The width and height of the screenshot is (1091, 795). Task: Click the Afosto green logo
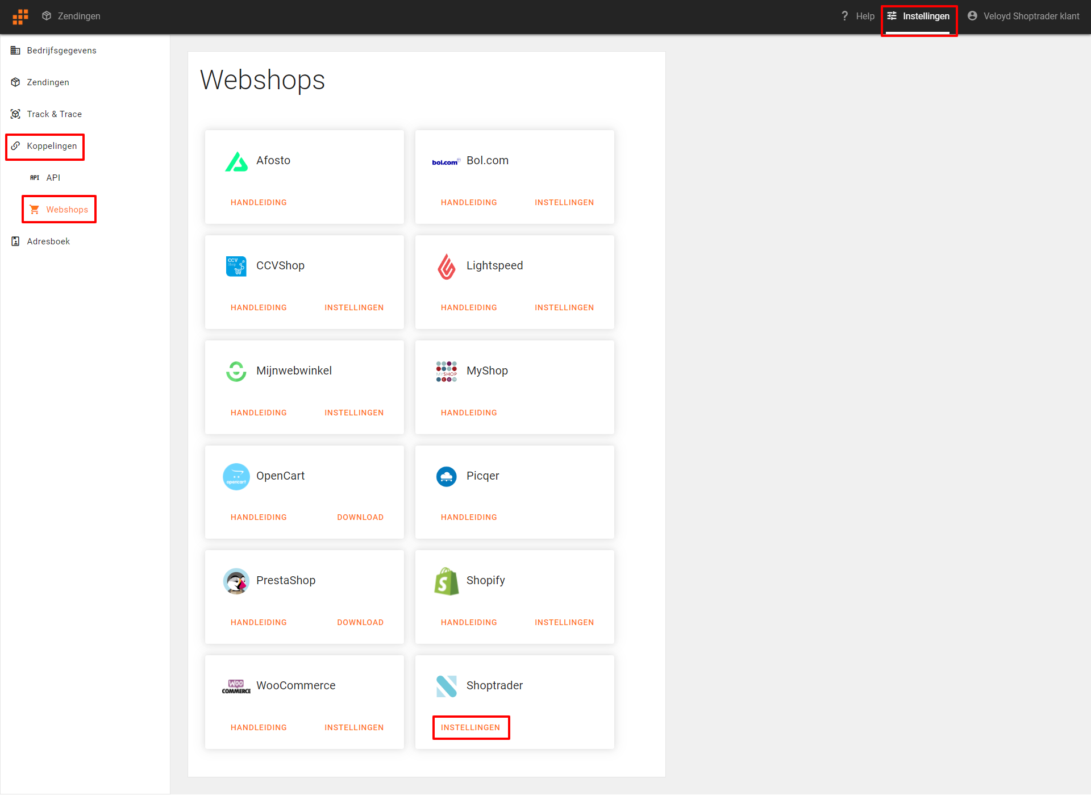236,161
